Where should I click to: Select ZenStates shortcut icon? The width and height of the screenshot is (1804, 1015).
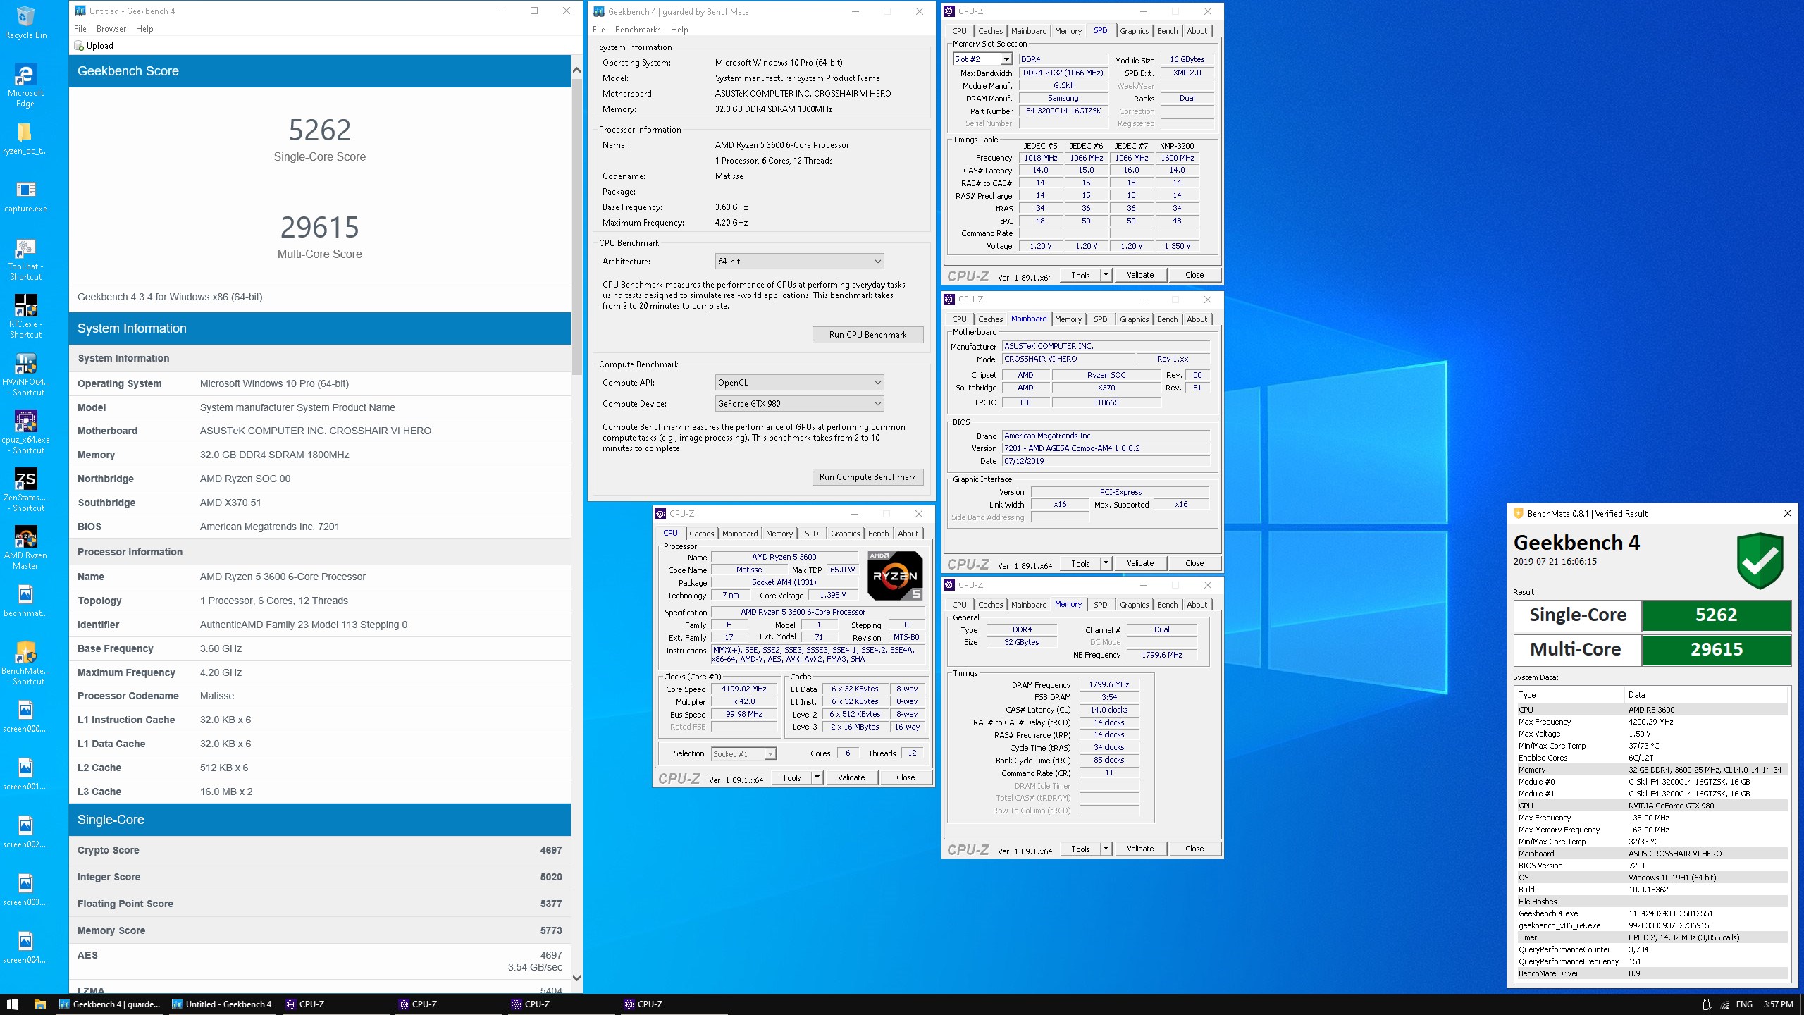click(25, 491)
